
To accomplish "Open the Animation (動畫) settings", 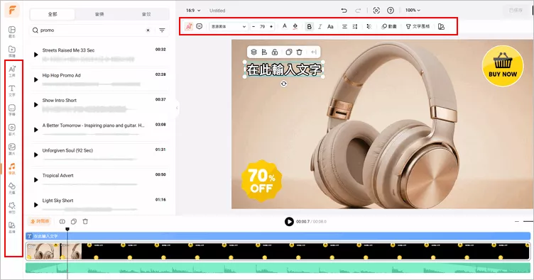I will pos(389,26).
